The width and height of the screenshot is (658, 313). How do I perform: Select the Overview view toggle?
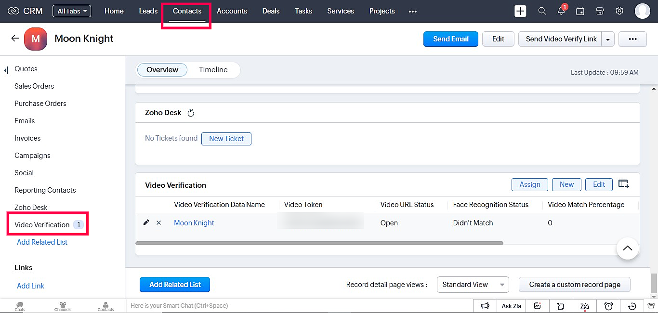pyautogui.click(x=162, y=70)
